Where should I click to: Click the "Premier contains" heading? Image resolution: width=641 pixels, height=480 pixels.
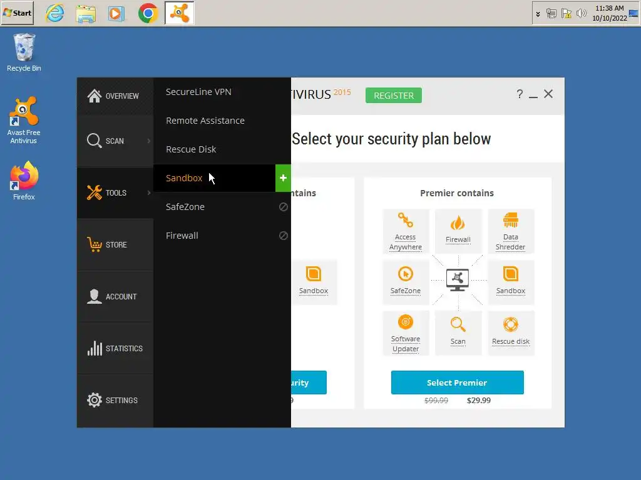457,193
